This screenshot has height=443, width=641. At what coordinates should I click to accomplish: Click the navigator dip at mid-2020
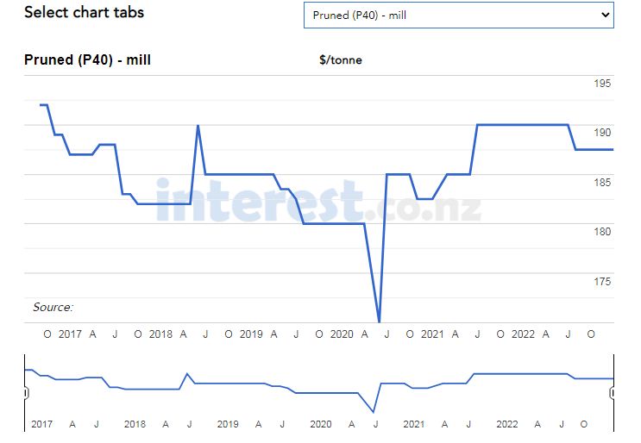pos(374,413)
